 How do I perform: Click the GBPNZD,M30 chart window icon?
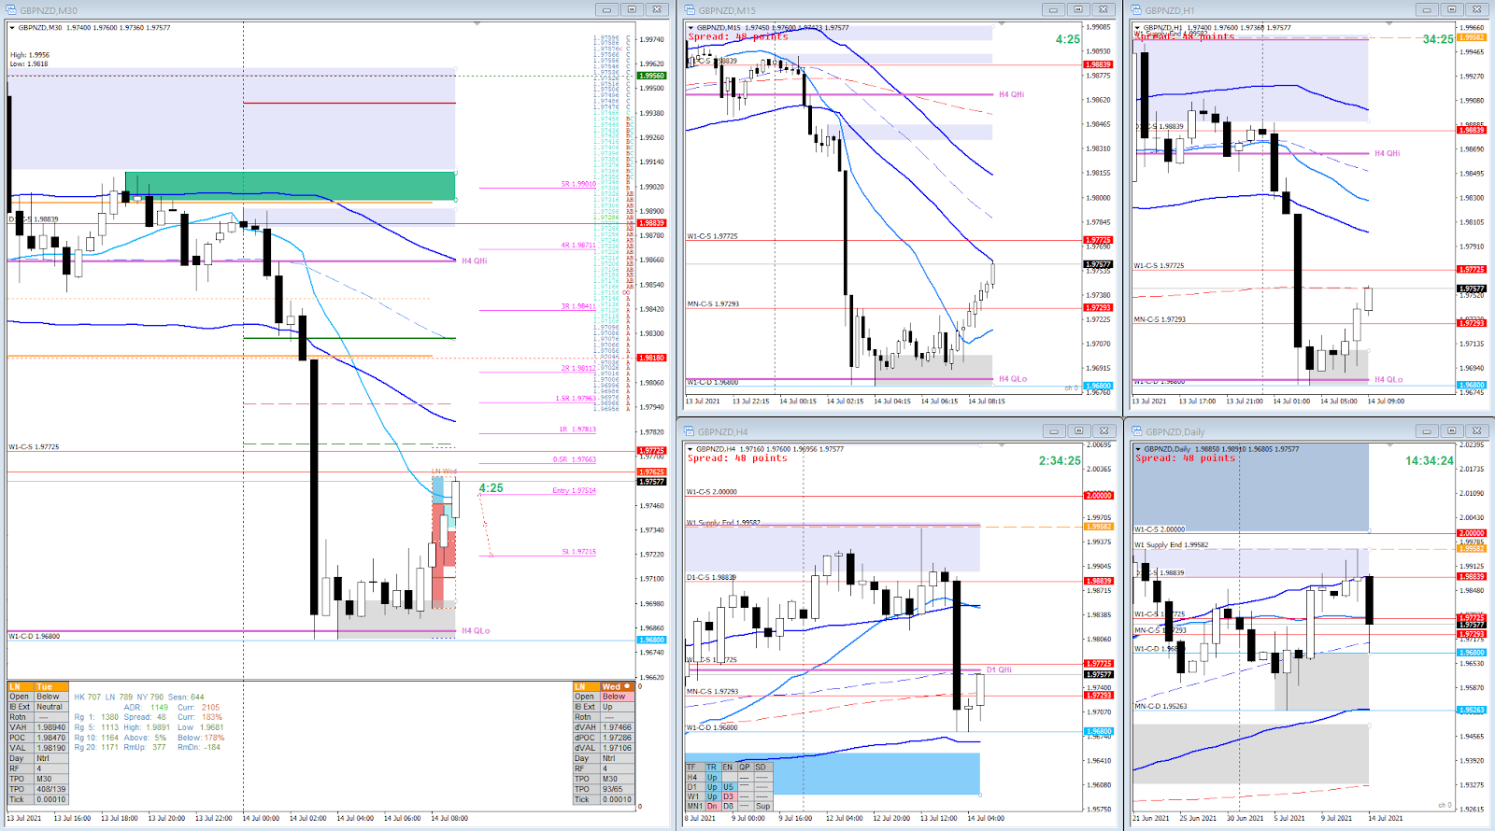point(11,10)
